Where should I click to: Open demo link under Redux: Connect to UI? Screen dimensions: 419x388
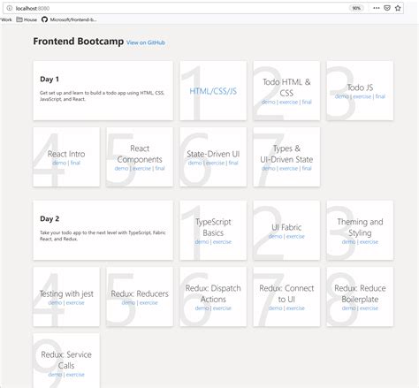click(x=275, y=308)
